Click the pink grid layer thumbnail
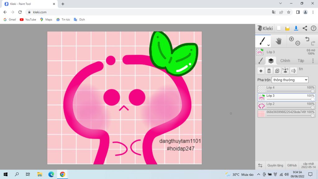Viewport: 318px width, 179px height. click(261, 114)
